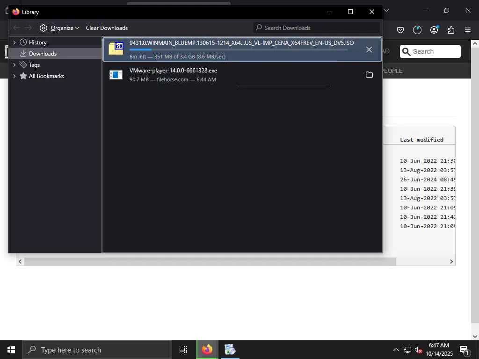This screenshot has height=359, width=479.
Task: Open network status tray icon
Action: pyautogui.click(x=407, y=350)
